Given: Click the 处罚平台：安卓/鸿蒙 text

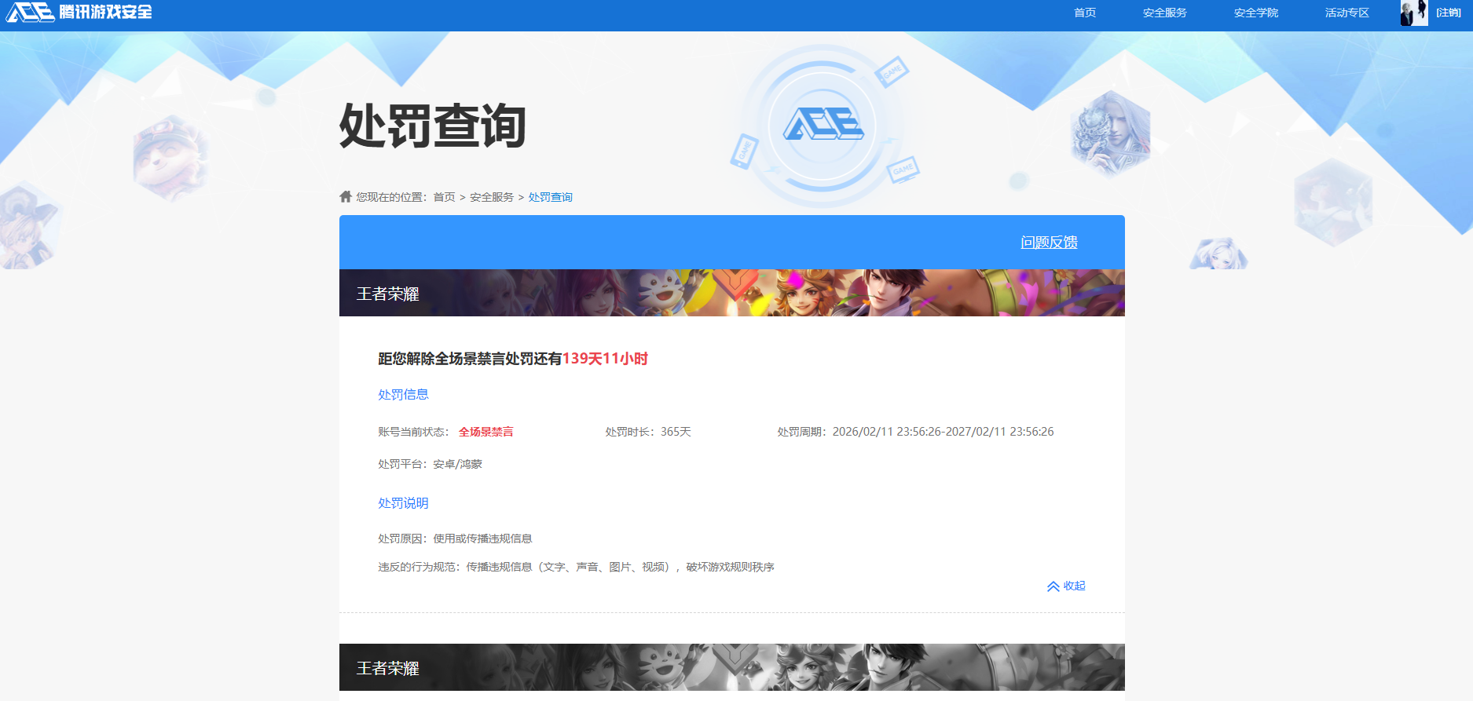Looking at the screenshot, I should coord(431,464).
